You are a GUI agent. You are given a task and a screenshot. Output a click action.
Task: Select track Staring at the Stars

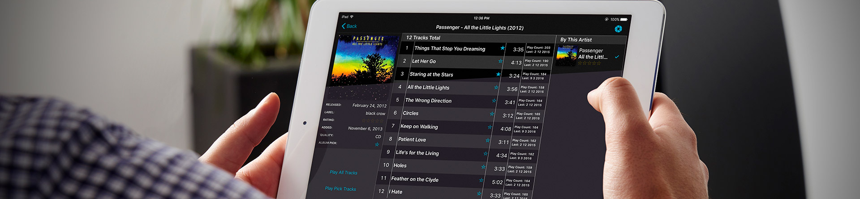click(431, 74)
